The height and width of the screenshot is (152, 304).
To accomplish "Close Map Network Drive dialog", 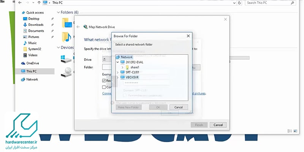I will click(225, 19).
